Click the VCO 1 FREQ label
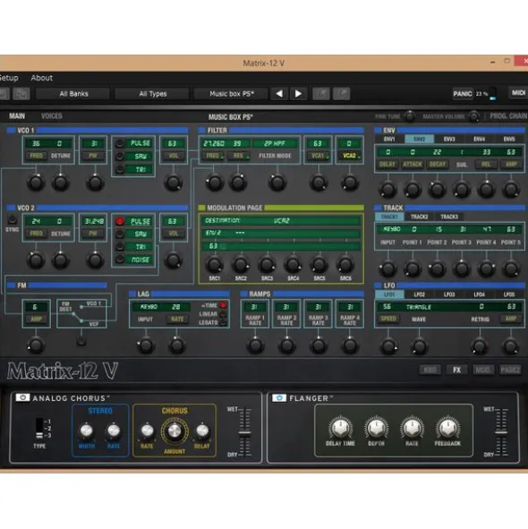Screen dimensions: 528x529 [x=36, y=156]
